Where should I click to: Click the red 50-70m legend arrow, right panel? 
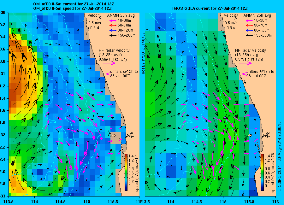click(249, 26)
